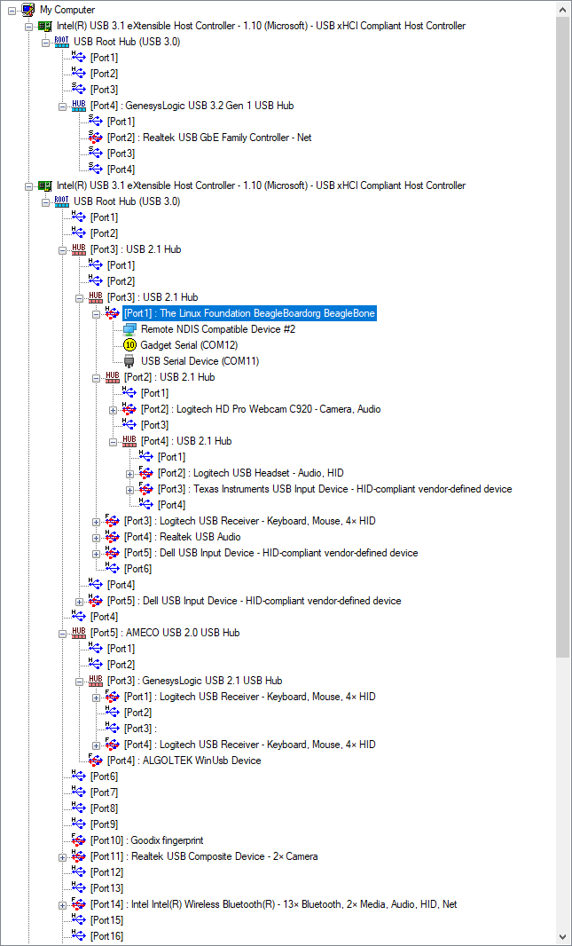Image resolution: width=572 pixels, height=946 pixels.
Task: Click the USB icon for Intel Wireless Bluetooth
Action: [78, 903]
